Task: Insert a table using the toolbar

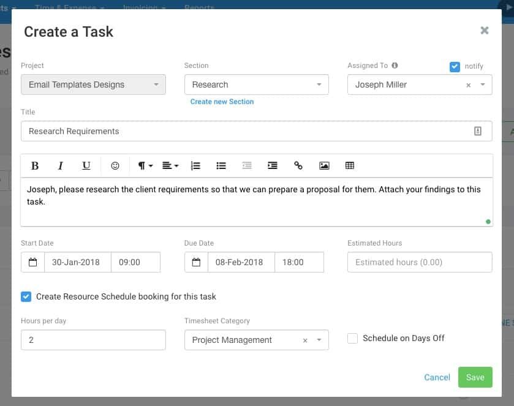Action: (x=350, y=166)
